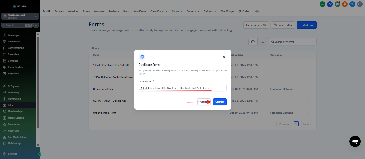Close the Duplicate form dialog

click(224, 57)
